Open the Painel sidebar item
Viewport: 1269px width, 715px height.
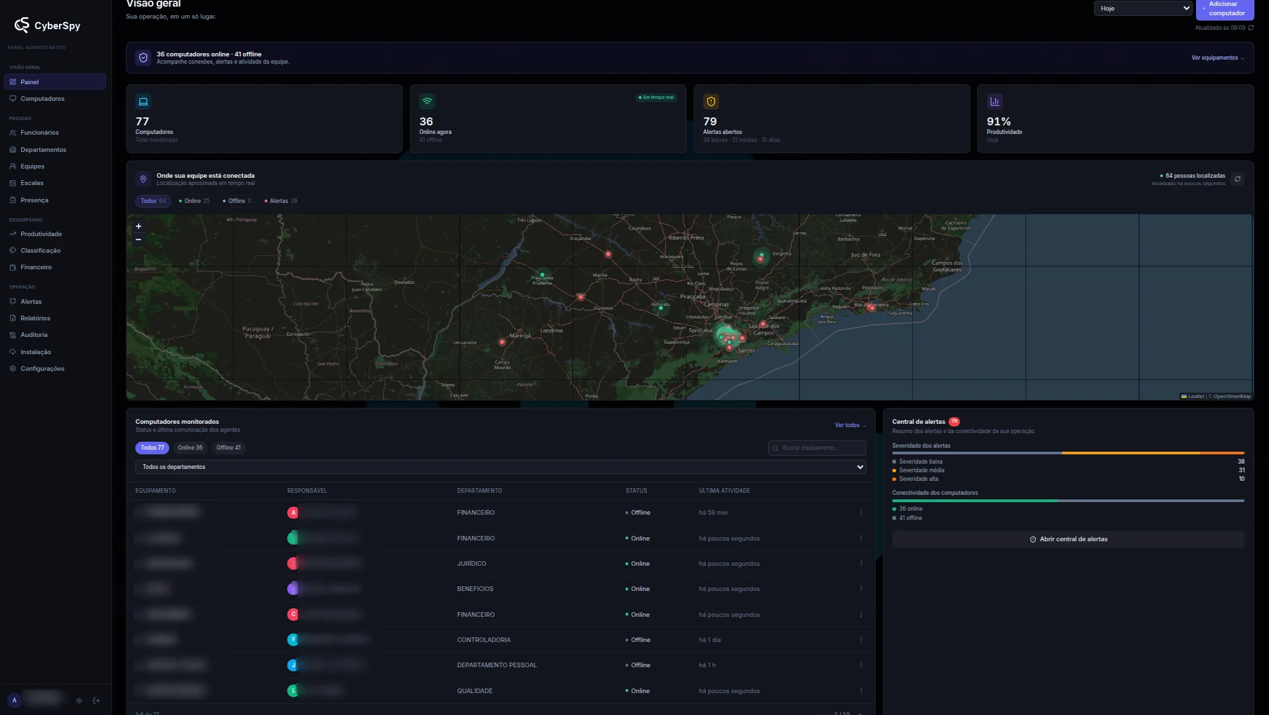54,82
